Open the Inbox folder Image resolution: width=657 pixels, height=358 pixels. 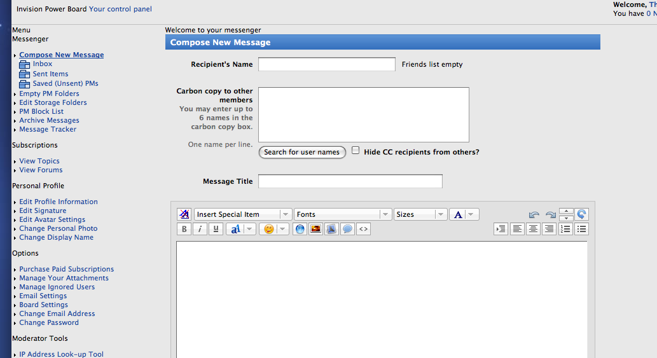(43, 64)
